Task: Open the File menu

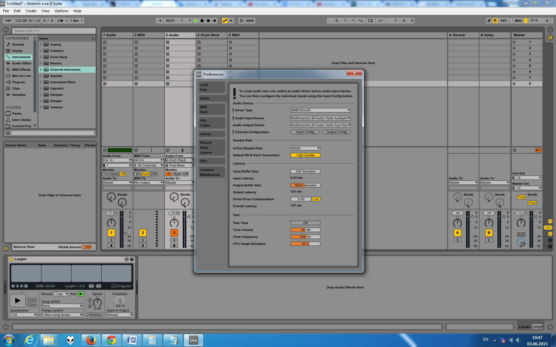Action: [6, 11]
